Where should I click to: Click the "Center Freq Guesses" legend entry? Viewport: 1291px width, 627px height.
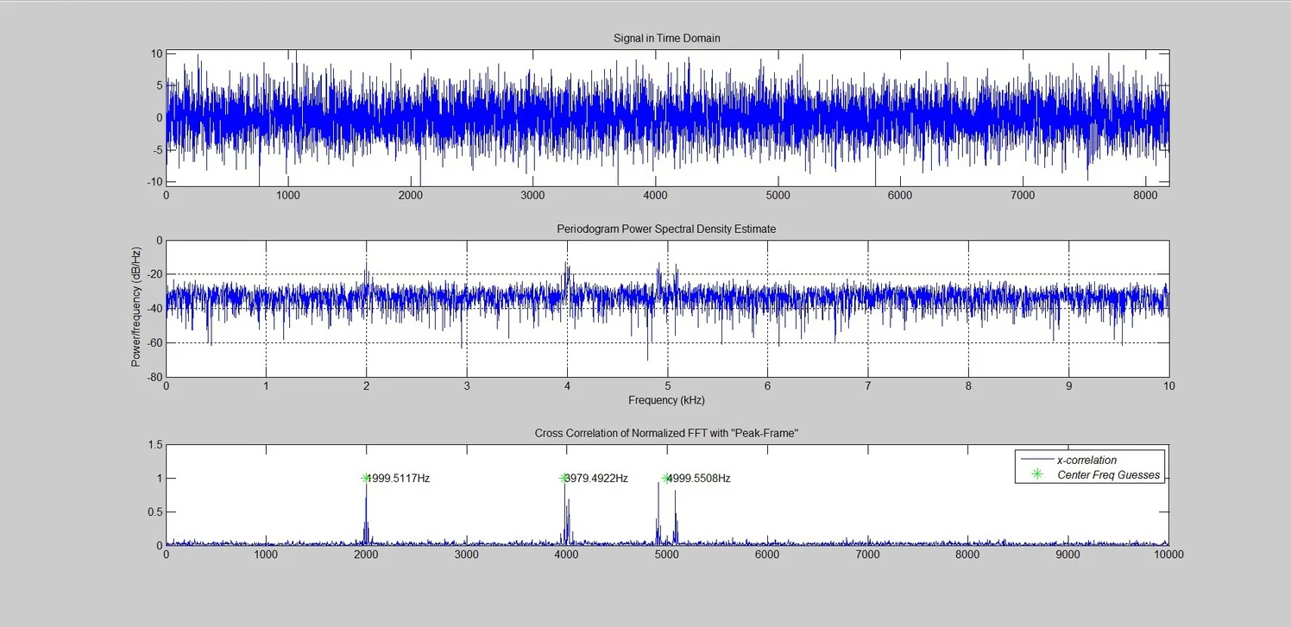pyautogui.click(x=1109, y=475)
